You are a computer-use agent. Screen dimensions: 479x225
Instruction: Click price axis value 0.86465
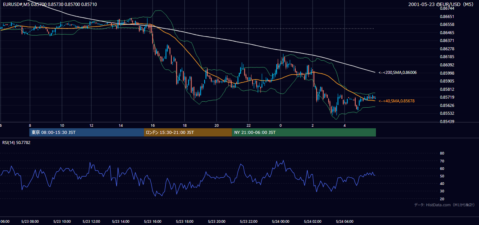(447, 33)
